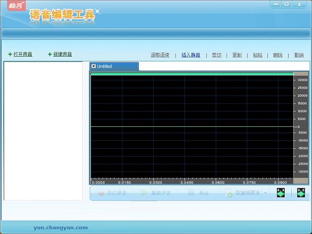312x234 pixels.
Task: Click Cut (剪切) in the edit toolbar
Action: [216, 55]
